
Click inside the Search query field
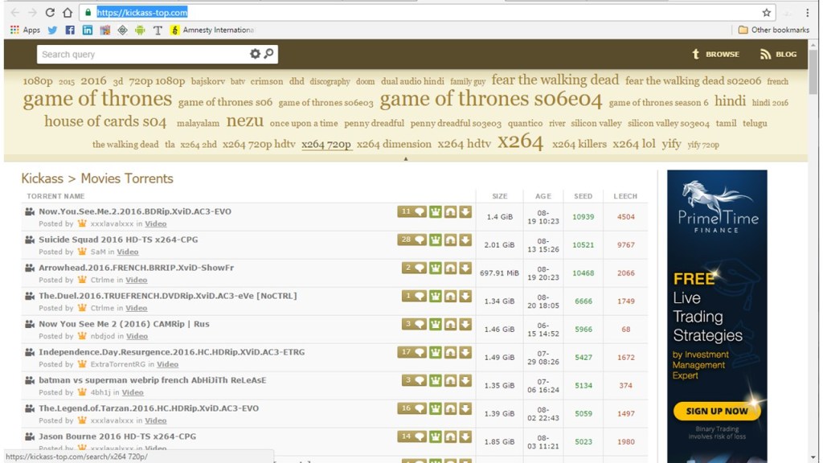141,54
